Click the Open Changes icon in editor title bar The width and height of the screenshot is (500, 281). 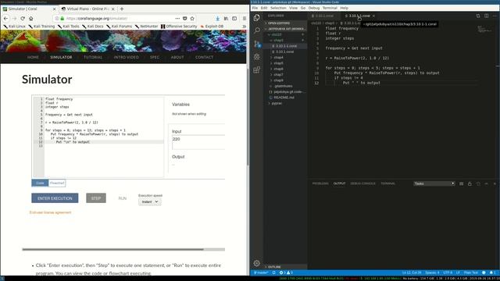click(478, 16)
